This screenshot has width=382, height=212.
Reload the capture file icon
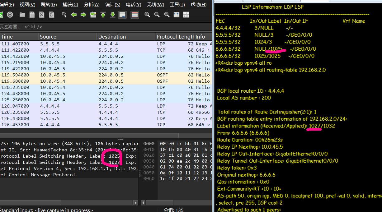(51, 15)
